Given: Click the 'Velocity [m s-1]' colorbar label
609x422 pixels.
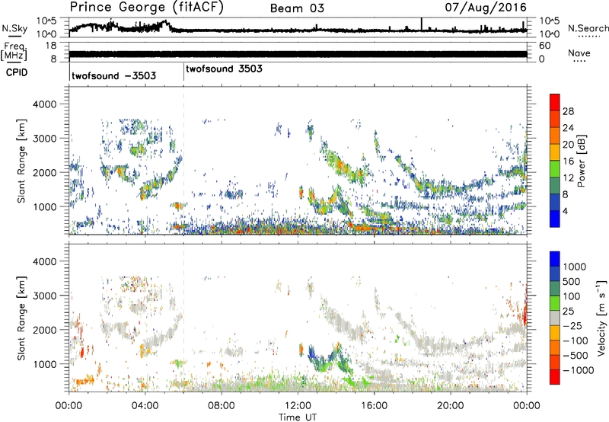Looking at the screenshot, I should (x=601, y=318).
